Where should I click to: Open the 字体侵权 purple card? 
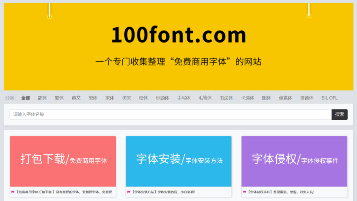pyautogui.click(x=295, y=161)
